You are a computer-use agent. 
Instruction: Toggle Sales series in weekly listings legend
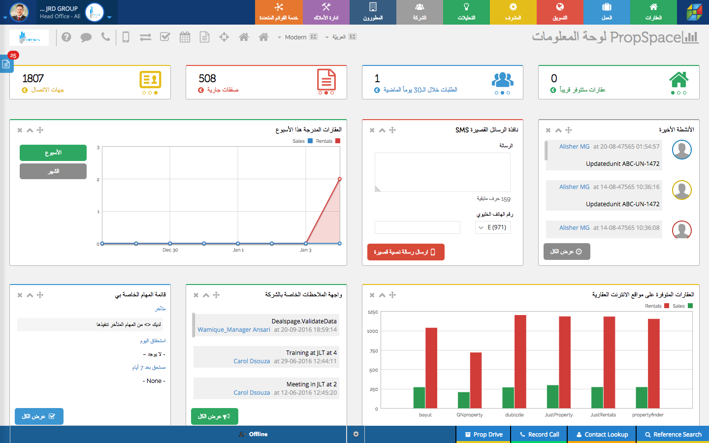pos(302,141)
